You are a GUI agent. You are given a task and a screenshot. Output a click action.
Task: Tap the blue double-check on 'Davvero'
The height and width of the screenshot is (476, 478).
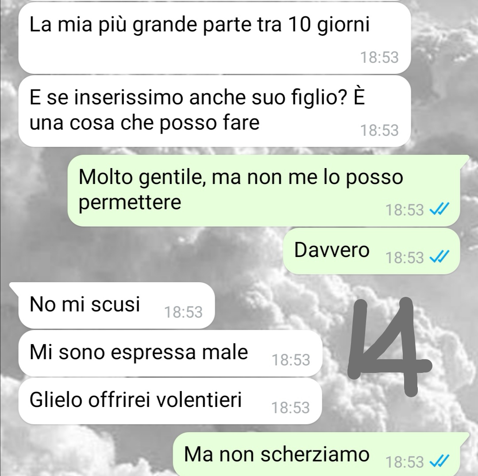[x=439, y=257]
